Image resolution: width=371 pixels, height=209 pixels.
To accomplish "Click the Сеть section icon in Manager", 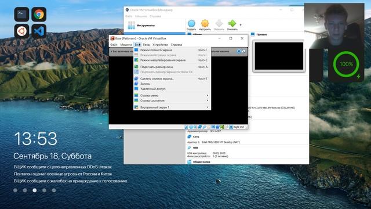I will point(190,137).
